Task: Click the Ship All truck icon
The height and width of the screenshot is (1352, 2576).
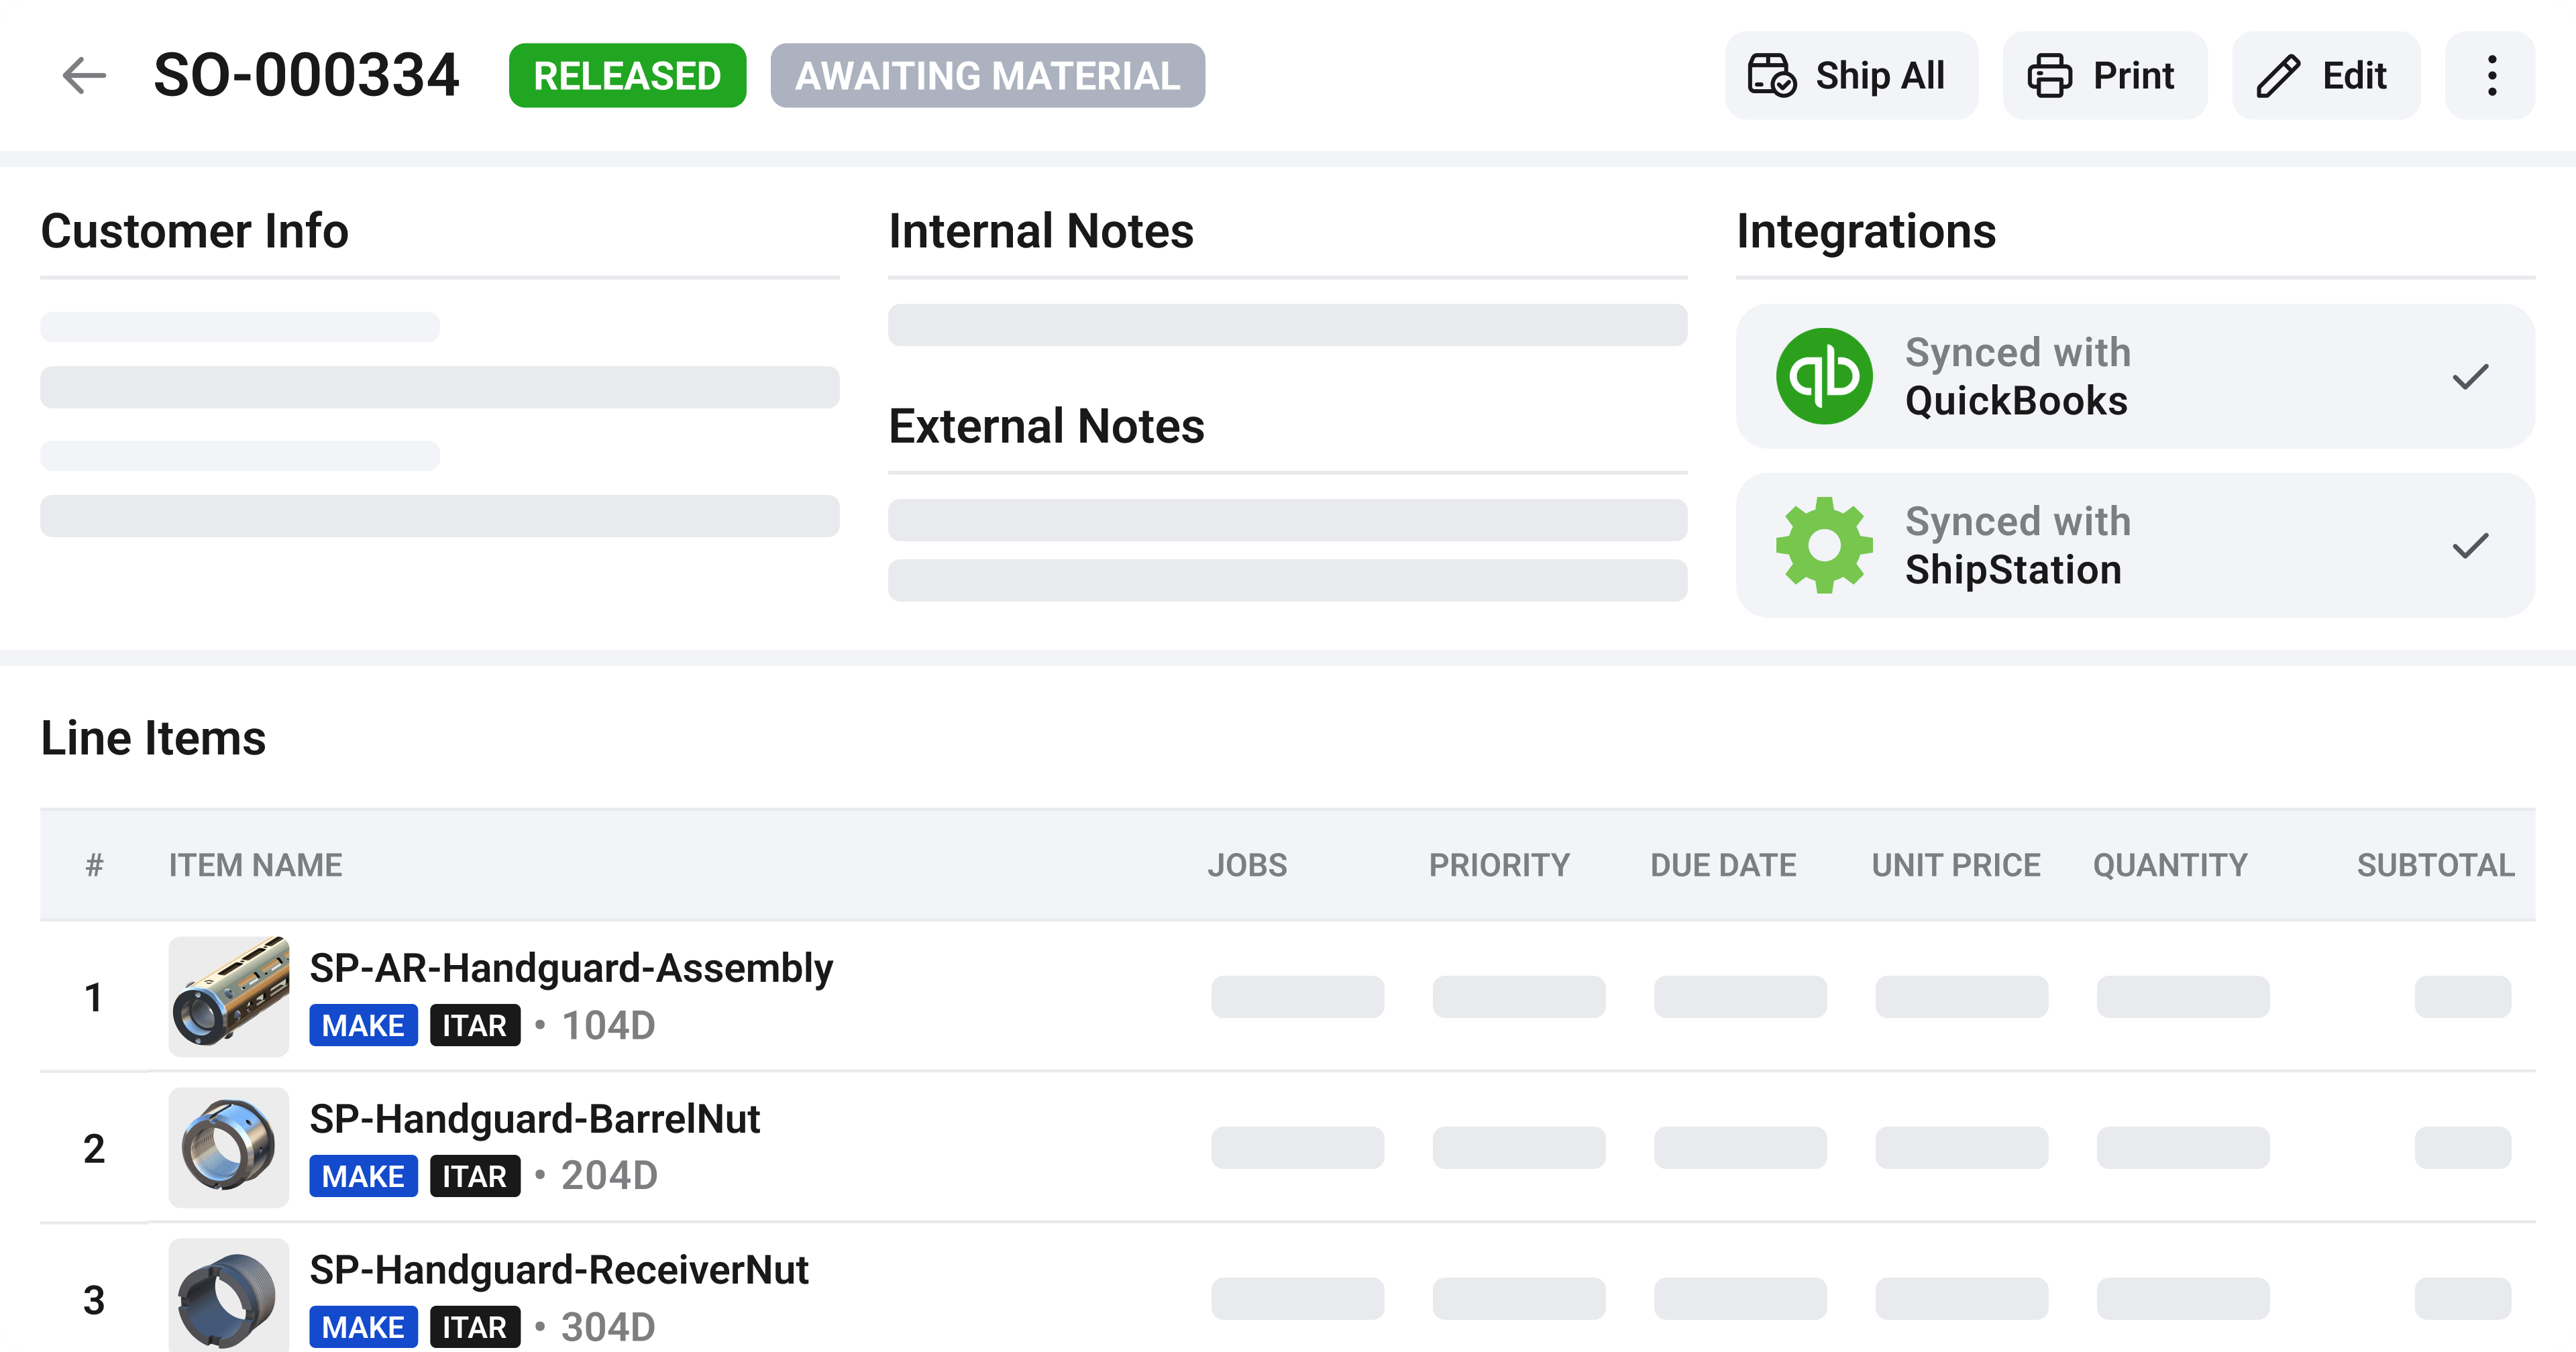Action: [1771, 76]
